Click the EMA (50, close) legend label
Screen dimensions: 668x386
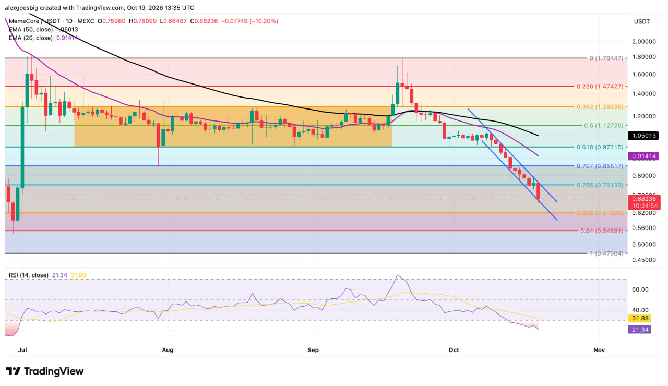point(31,30)
